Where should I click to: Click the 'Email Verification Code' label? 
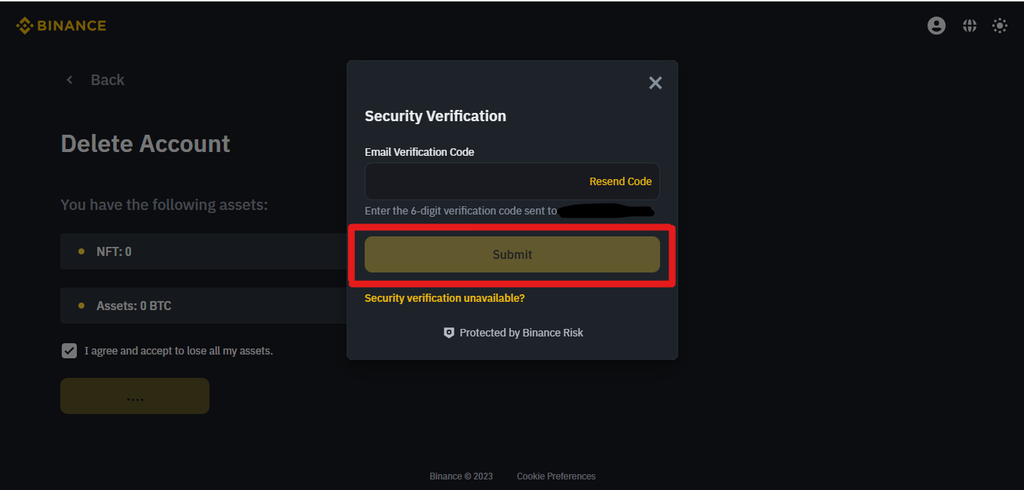(420, 152)
